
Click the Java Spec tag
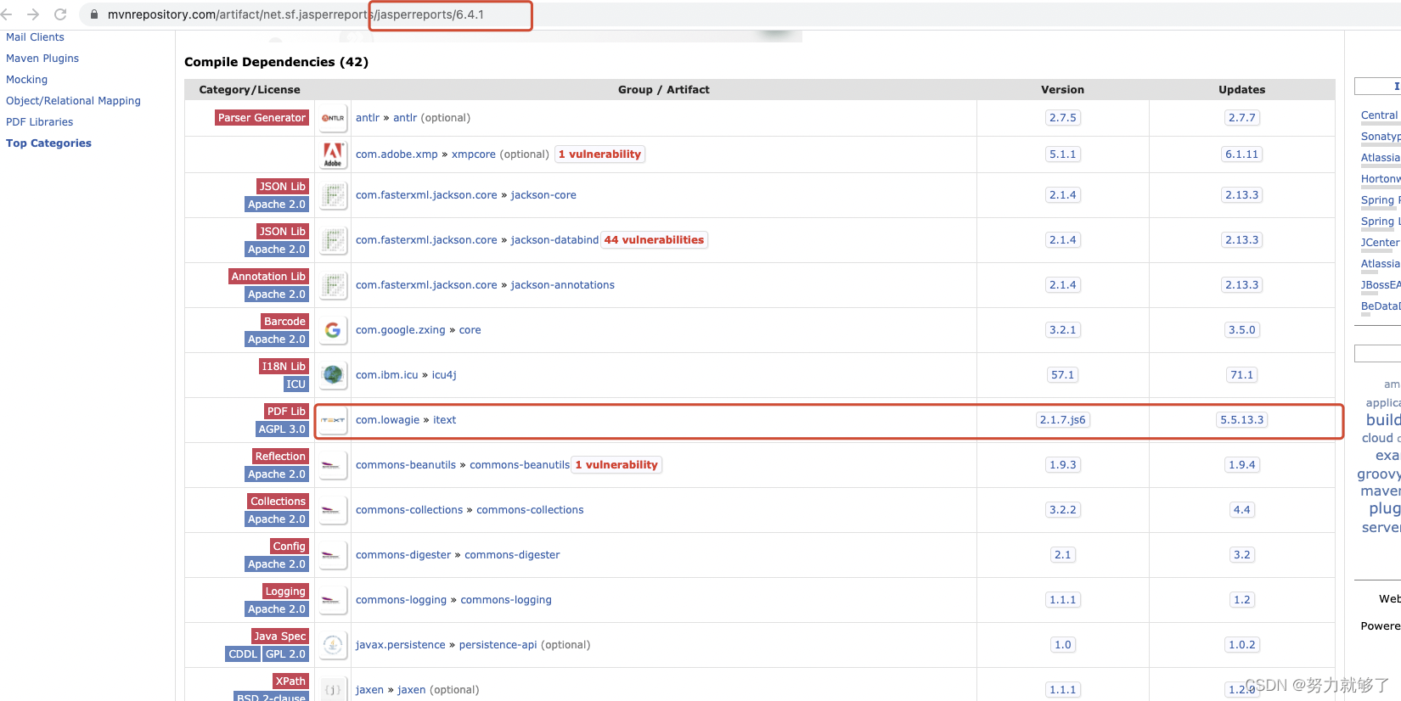(x=280, y=637)
